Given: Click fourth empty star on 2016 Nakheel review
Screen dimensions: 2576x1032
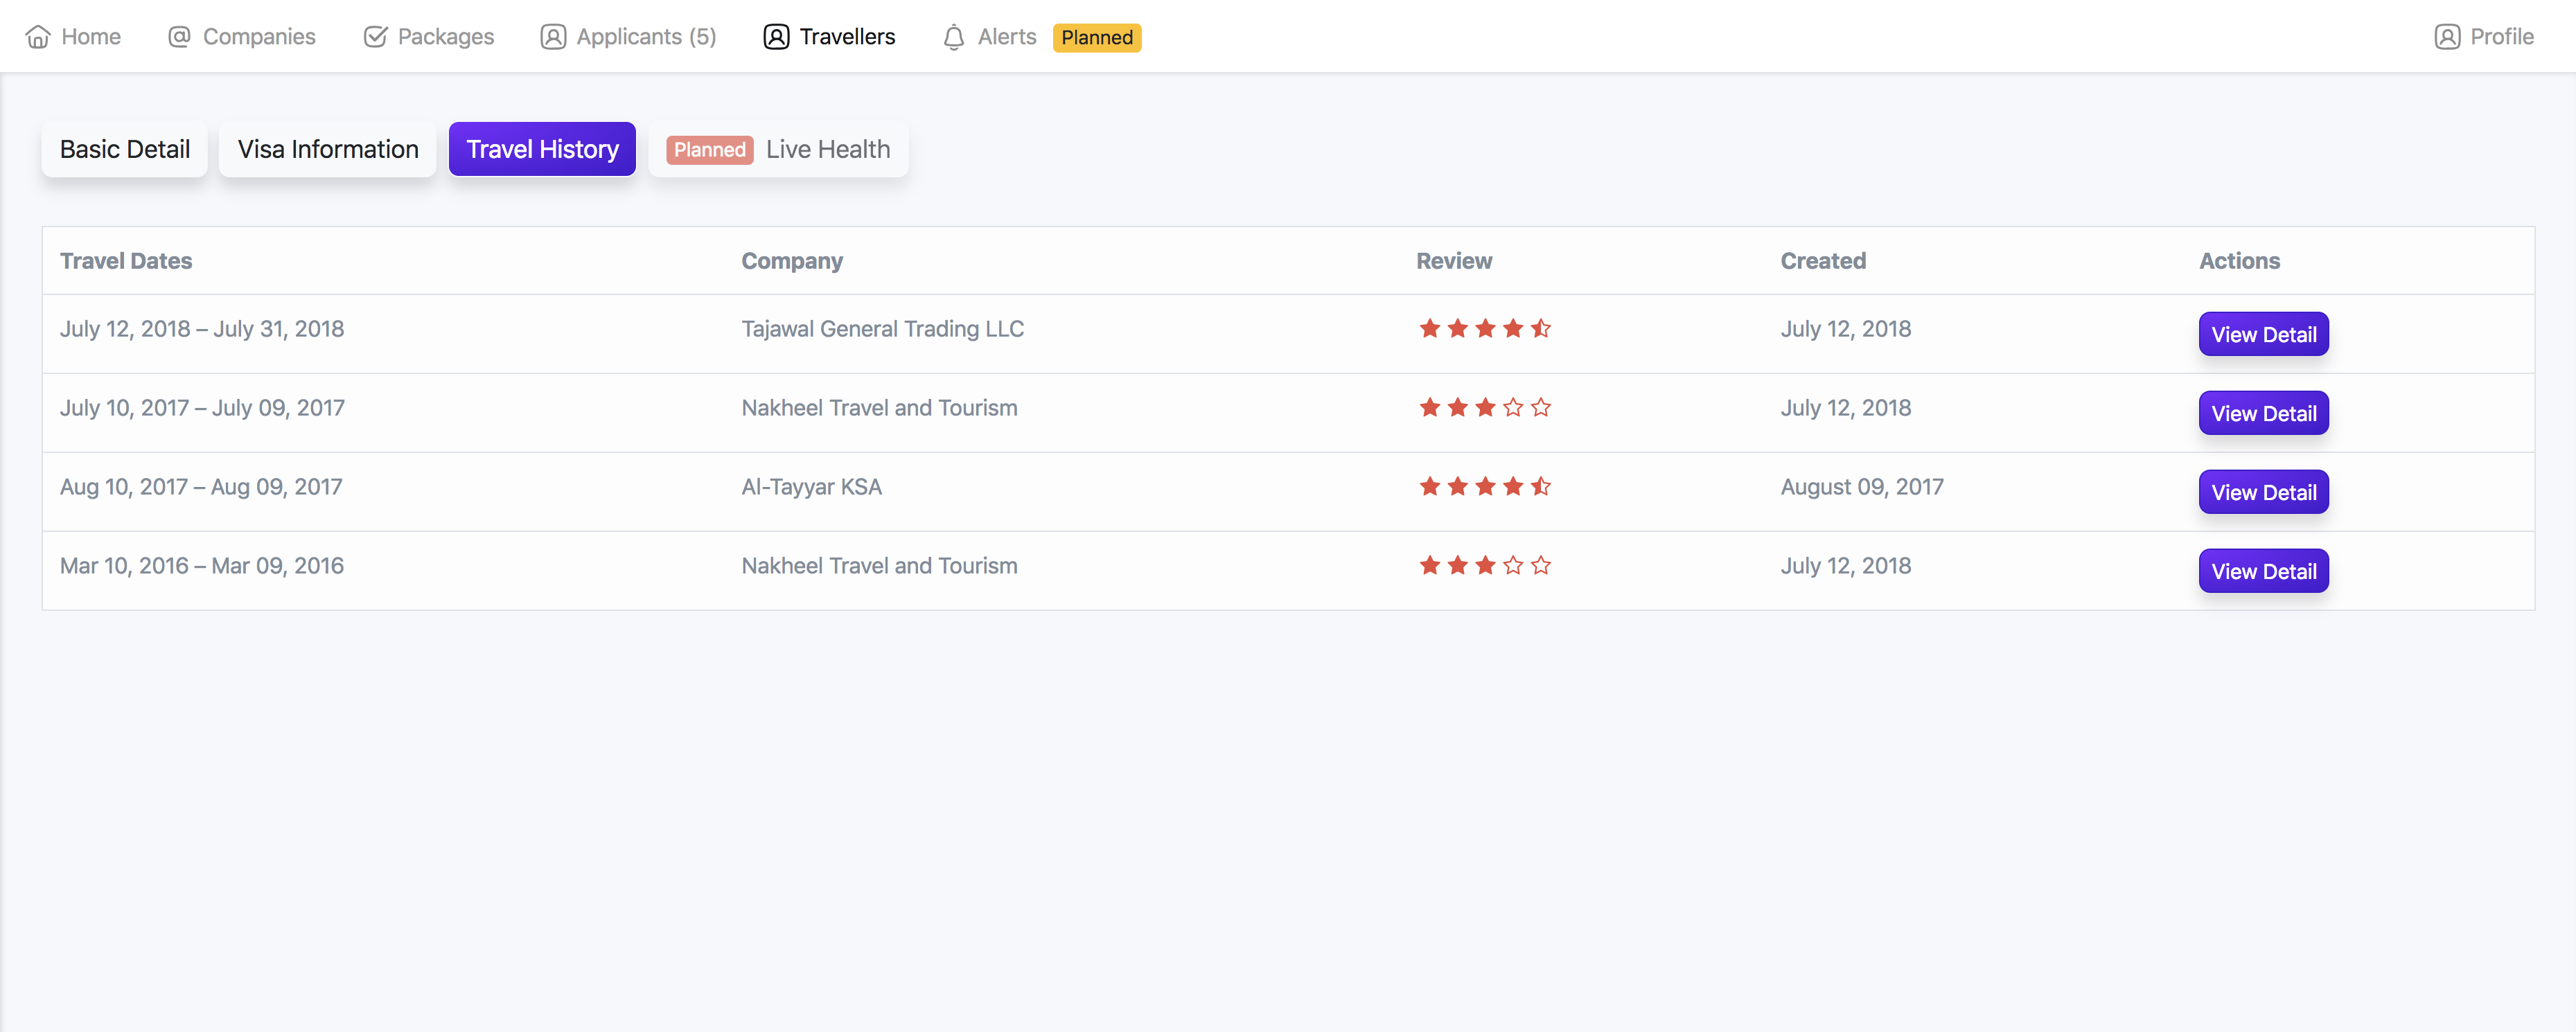Looking at the screenshot, I should coord(1512,565).
